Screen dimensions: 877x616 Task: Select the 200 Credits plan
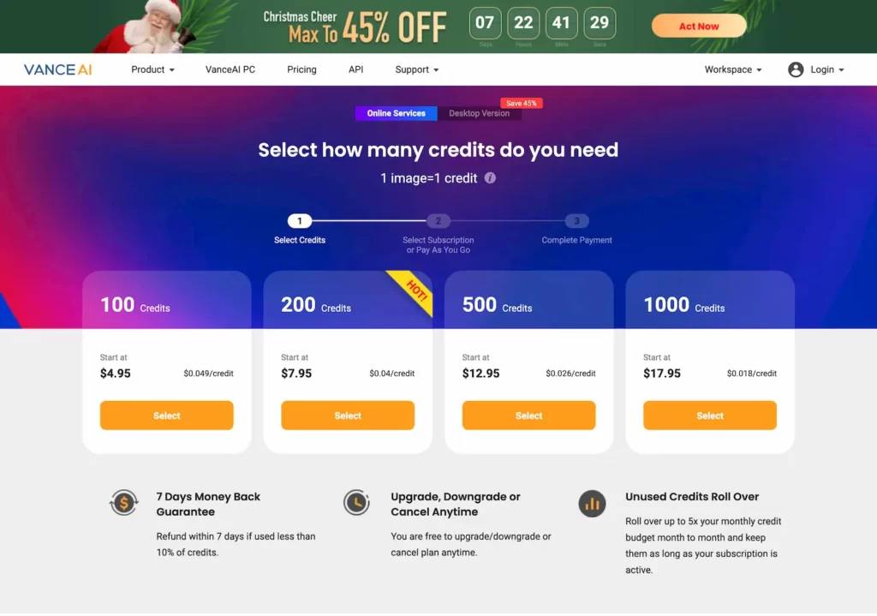[348, 415]
